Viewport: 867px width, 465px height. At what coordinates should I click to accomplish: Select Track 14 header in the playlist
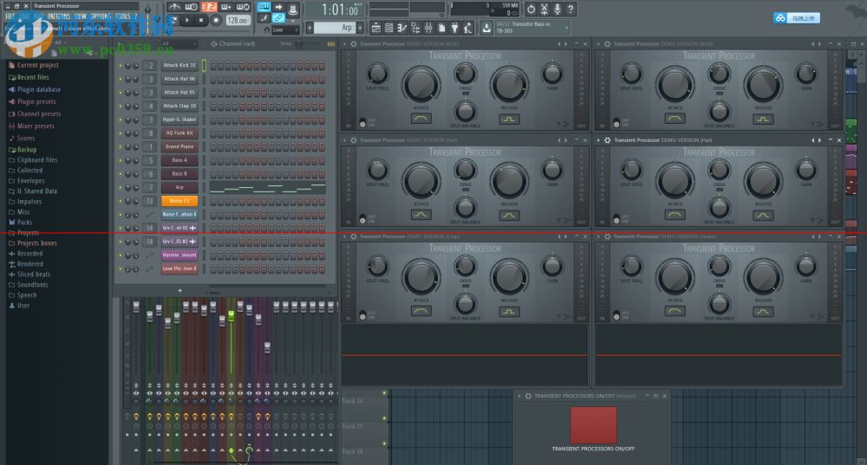tap(364, 401)
